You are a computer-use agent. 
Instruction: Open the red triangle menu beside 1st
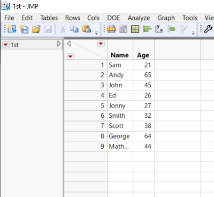pyautogui.click(x=6, y=44)
